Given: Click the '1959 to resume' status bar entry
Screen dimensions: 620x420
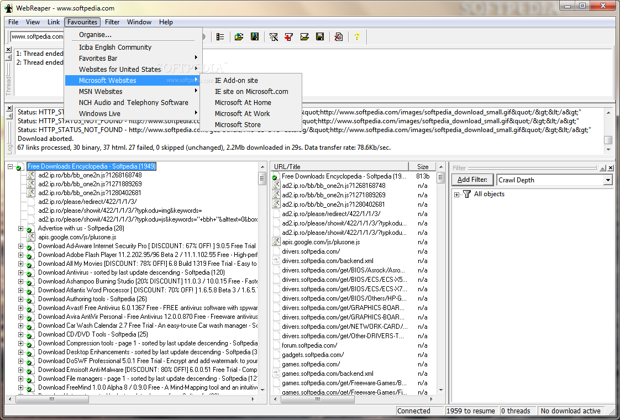Looking at the screenshot, I should (x=471, y=411).
